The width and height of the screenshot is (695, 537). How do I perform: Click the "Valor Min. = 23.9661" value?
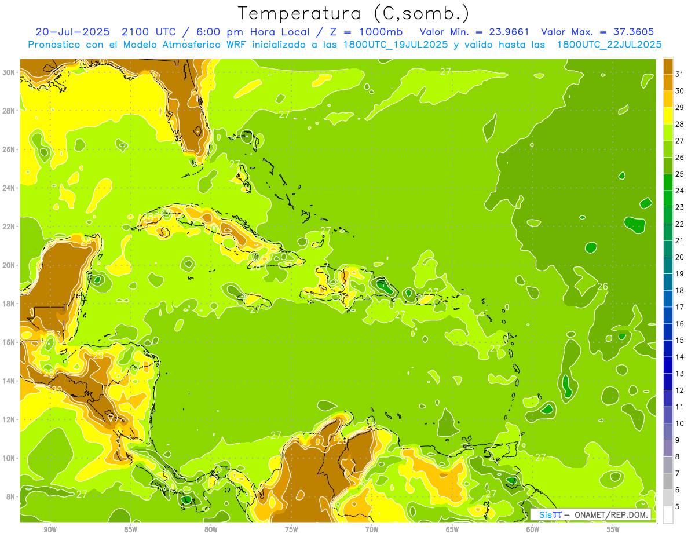[x=474, y=32]
